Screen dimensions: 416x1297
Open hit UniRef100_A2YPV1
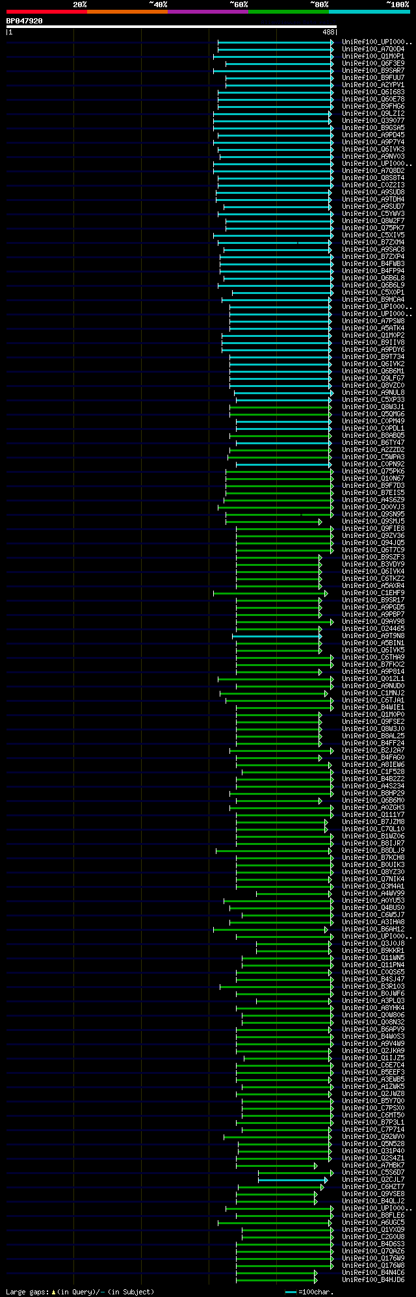pos(373,85)
